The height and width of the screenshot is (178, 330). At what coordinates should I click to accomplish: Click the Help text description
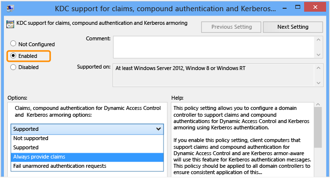(x=242, y=140)
